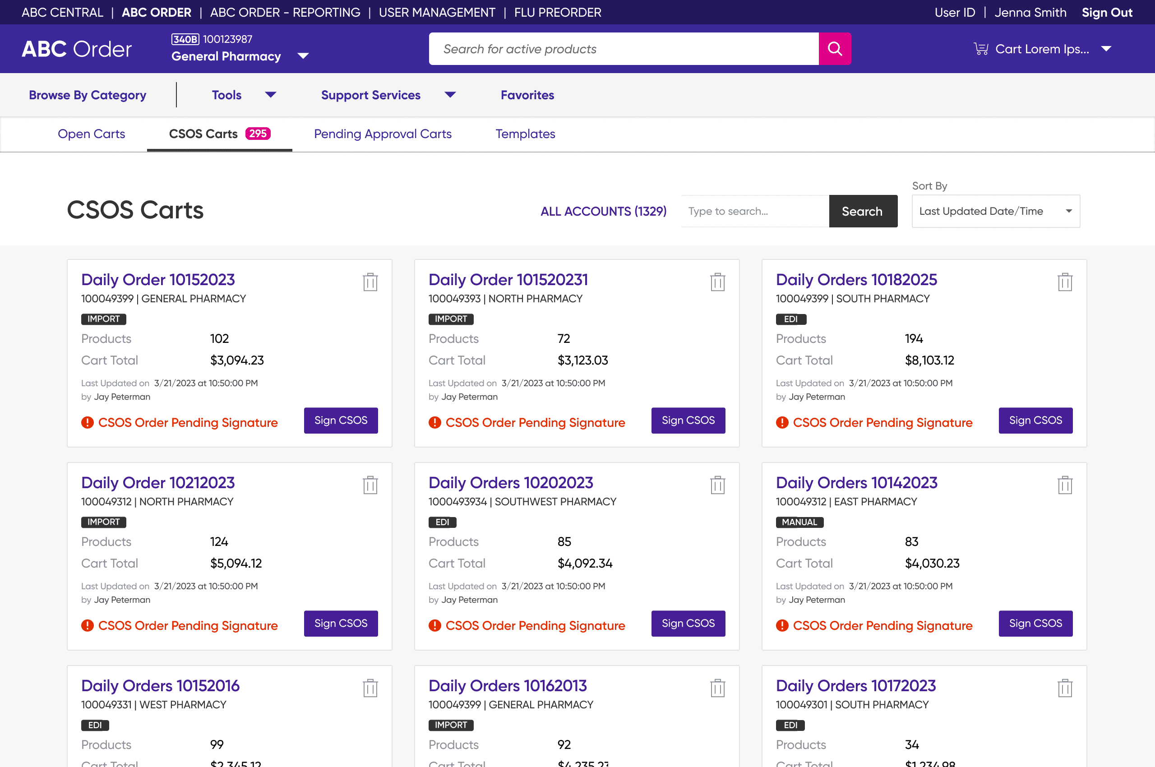Sign CSOS for Daily Orders 10182025
This screenshot has width=1155, height=767.
pos(1035,420)
